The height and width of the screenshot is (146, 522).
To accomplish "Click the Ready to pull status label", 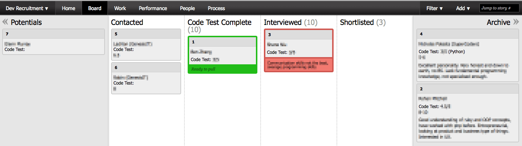I will [203, 69].
